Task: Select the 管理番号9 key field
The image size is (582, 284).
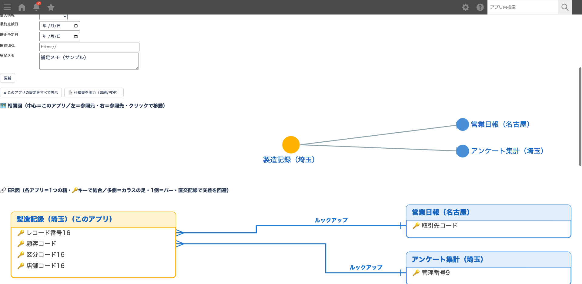Action: pyautogui.click(x=431, y=273)
